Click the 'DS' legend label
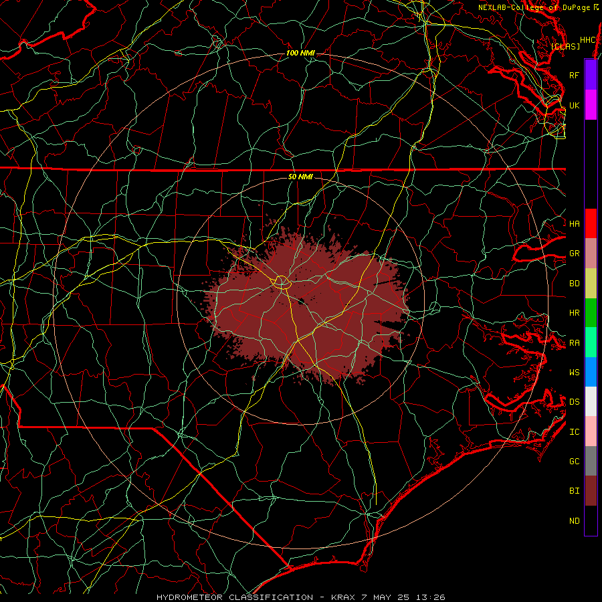This screenshot has width=602, height=602. coord(574,401)
